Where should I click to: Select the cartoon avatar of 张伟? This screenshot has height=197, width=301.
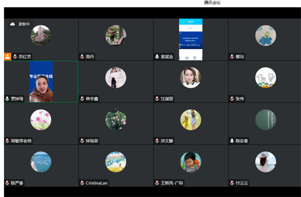(266, 78)
